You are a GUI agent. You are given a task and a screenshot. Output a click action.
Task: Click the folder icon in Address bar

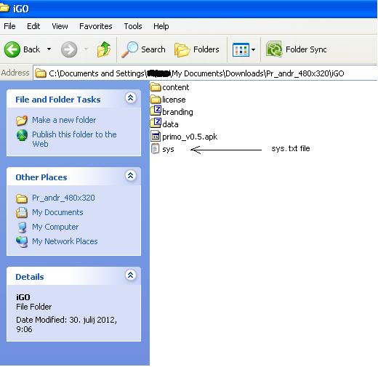tap(41, 73)
